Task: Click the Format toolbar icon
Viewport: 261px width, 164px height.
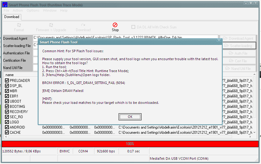Action: click(19, 25)
